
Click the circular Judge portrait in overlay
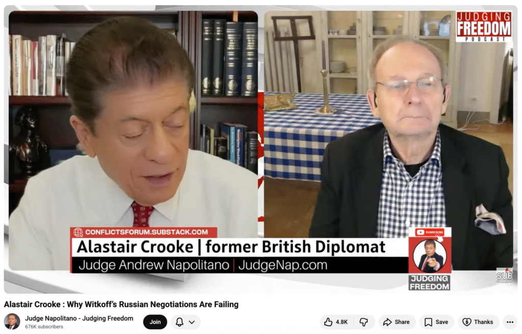tap(430, 256)
